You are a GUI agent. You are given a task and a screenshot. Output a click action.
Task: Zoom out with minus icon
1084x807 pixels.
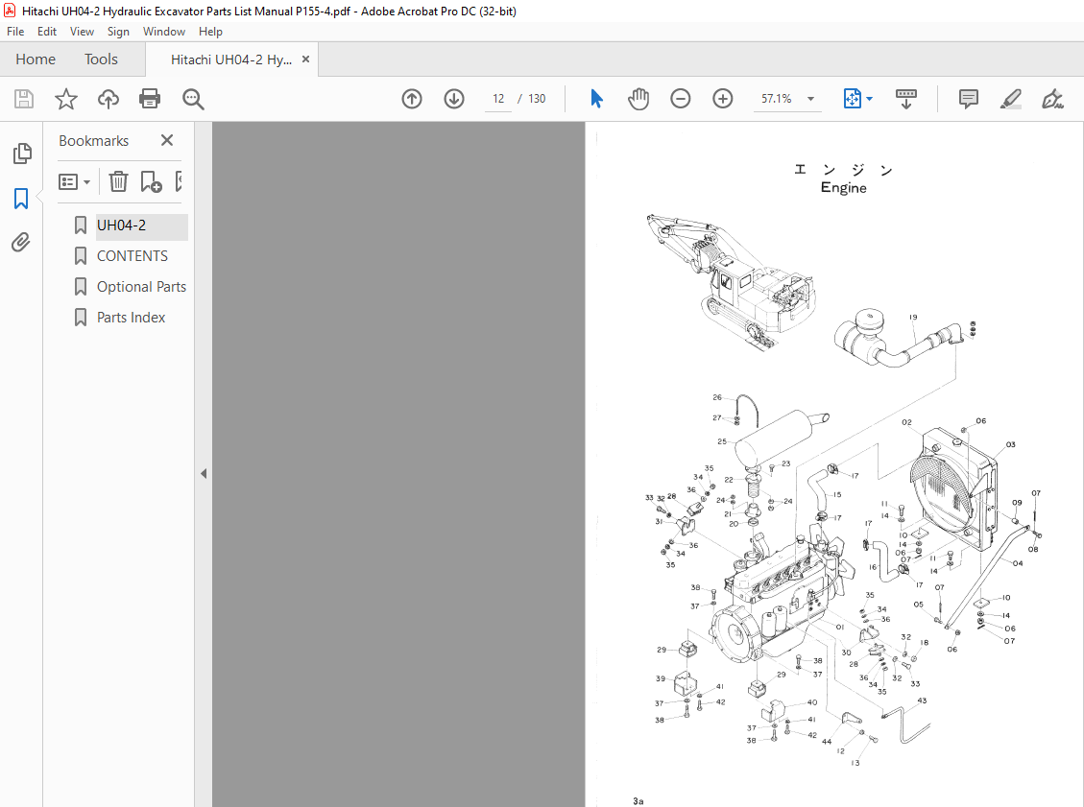(x=681, y=99)
